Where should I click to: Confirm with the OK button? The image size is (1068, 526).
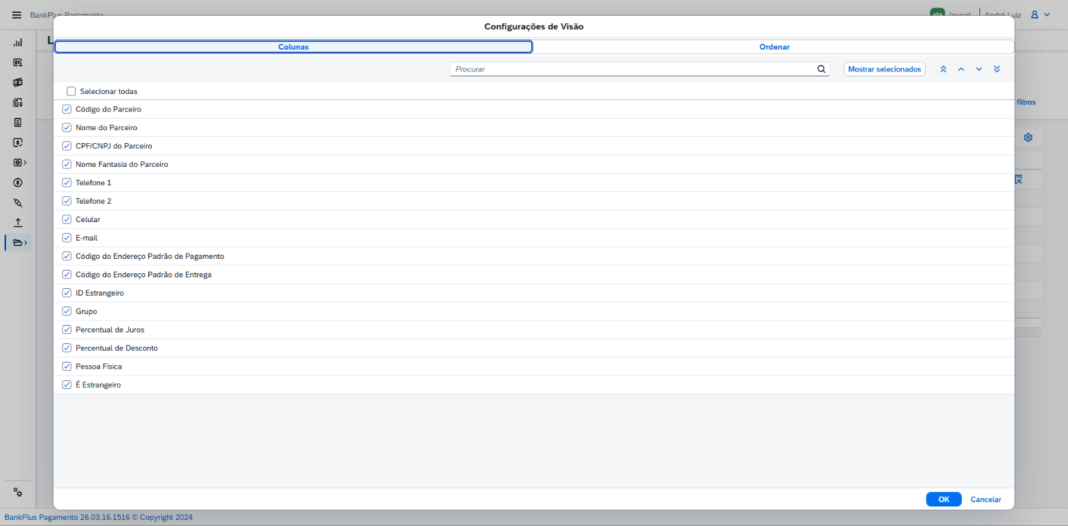coord(944,499)
